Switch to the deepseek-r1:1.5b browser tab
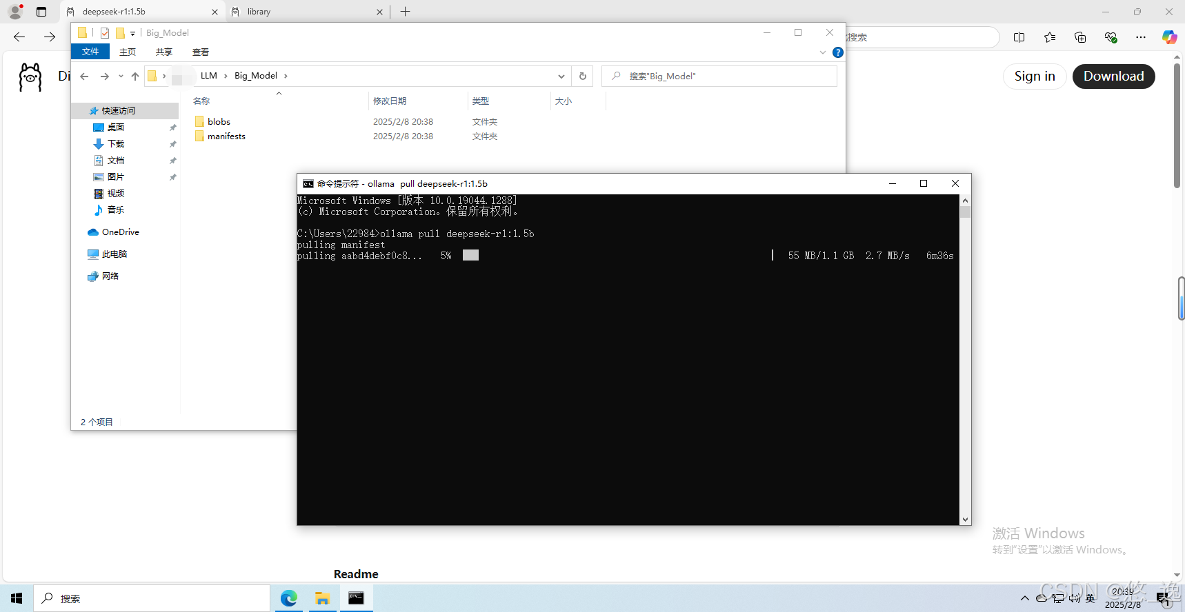Viewport: 1185px width, 612px height. tap(143, 12)
